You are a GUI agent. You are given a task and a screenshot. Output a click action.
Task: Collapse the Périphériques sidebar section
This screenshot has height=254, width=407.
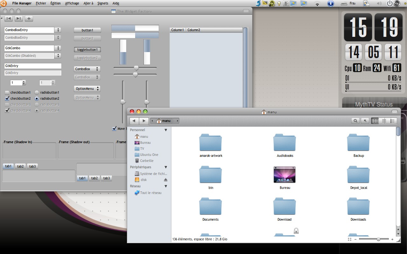pyautogui.click(x=166, y=167)
